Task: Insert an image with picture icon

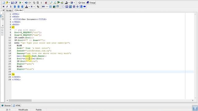Action: tap(54, 6)
